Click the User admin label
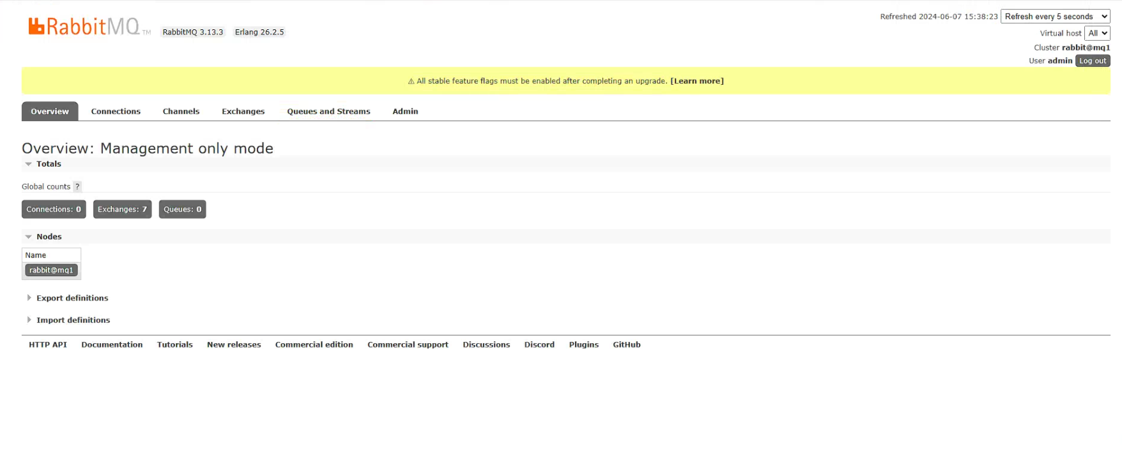 tap(1050, 61)
